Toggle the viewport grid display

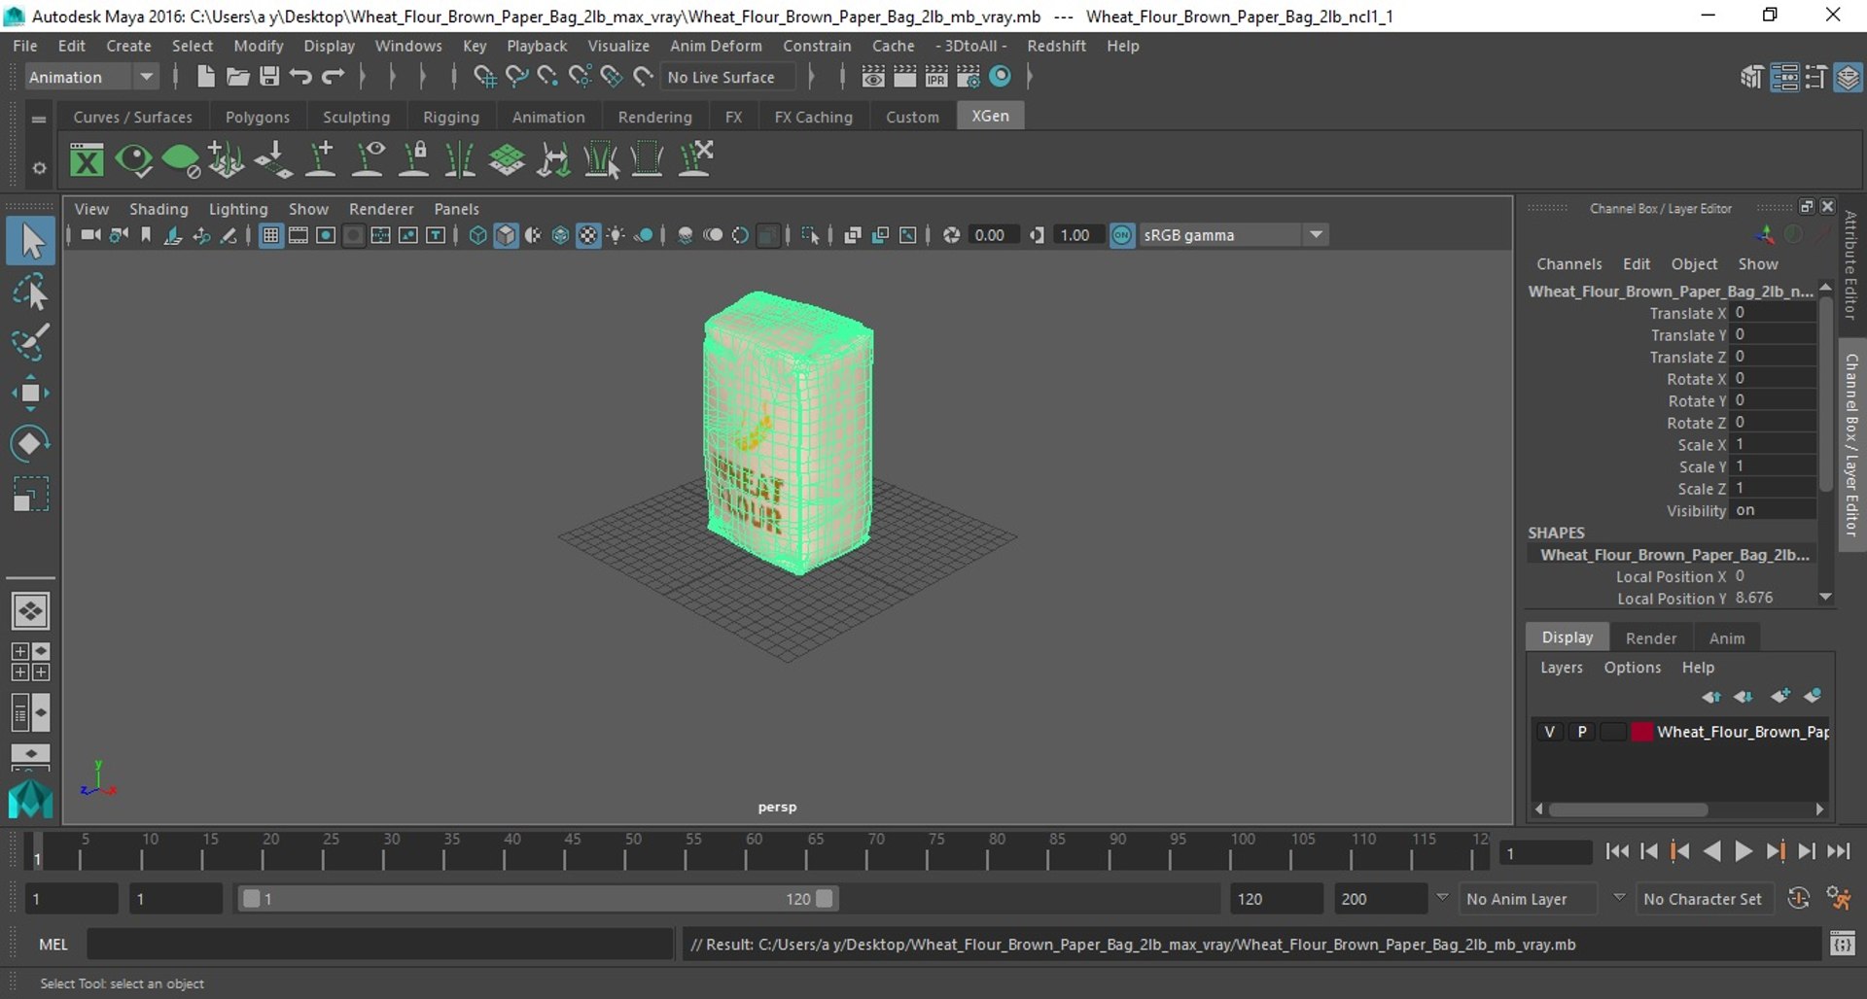pos(271,235)
